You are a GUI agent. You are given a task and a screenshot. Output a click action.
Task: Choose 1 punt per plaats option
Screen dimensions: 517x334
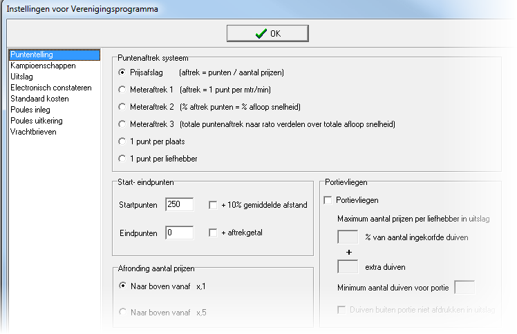pos(122,141)
